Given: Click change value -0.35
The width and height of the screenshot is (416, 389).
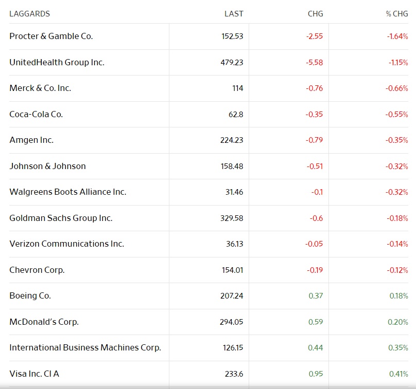Looking at the screenshot, I should click(x=314, y=115).
